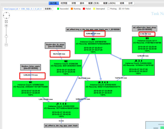Pan the graph up with the navigation wheel
The width and height of the screenshot is (164, 129).
pos(6,13)
